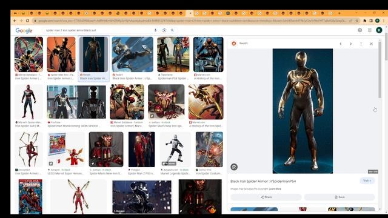Open Comic Vine Iron Spider Costume thumbnail
388x218 pixels.
209,150
